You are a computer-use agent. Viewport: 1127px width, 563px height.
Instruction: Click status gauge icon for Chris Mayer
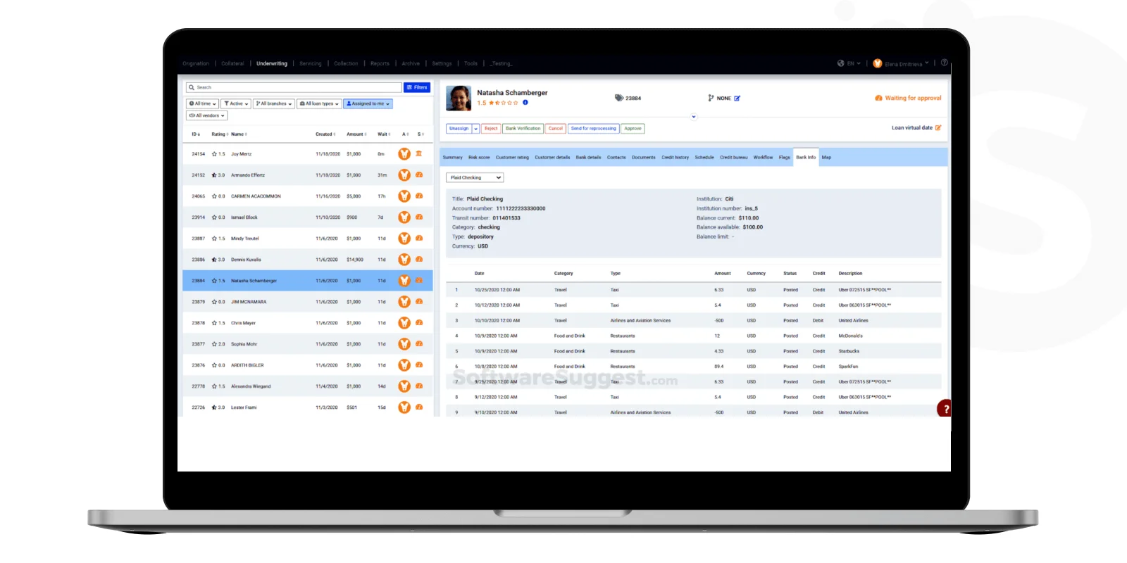[x=419, y=322]
